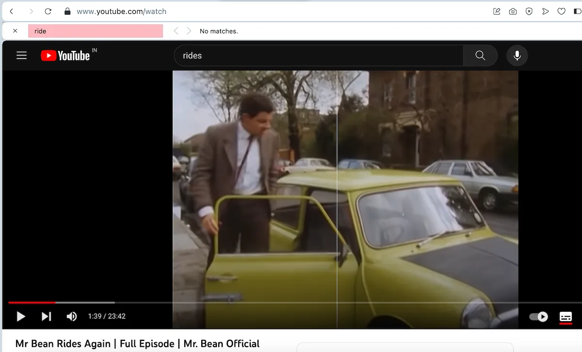Click the 'Mr Bean Rides Again' video title
Viewport: 582px width, 352px height.
pos(137,344)
